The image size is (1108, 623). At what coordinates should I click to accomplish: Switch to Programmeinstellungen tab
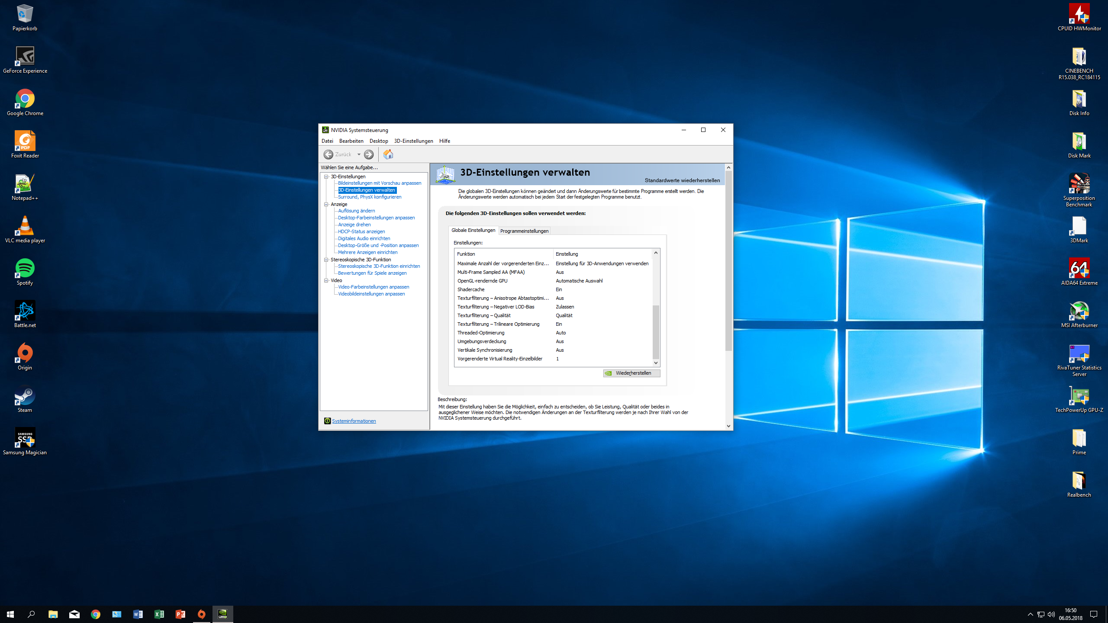(524, 231)
